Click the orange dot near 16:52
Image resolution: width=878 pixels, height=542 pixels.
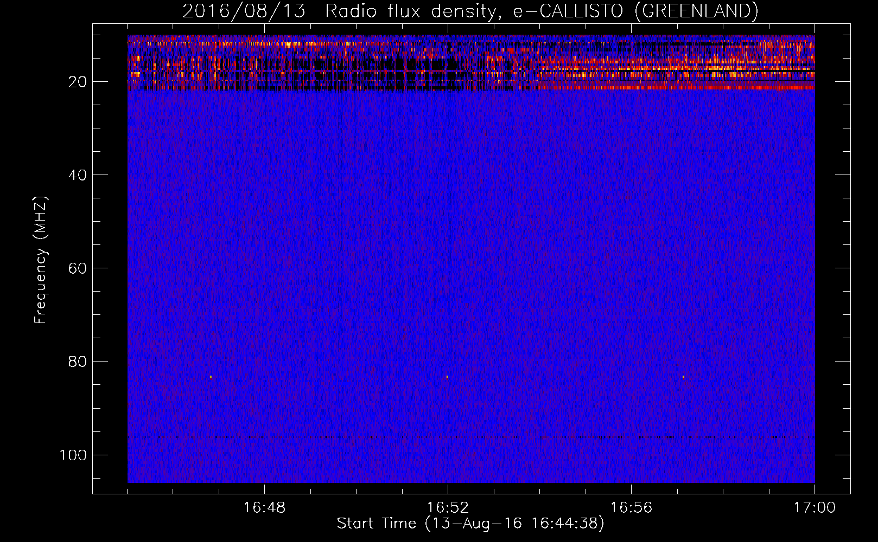point(447,377)
